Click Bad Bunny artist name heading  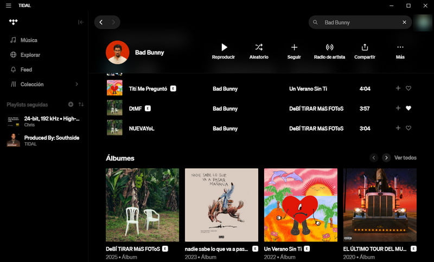pos(150,53)
